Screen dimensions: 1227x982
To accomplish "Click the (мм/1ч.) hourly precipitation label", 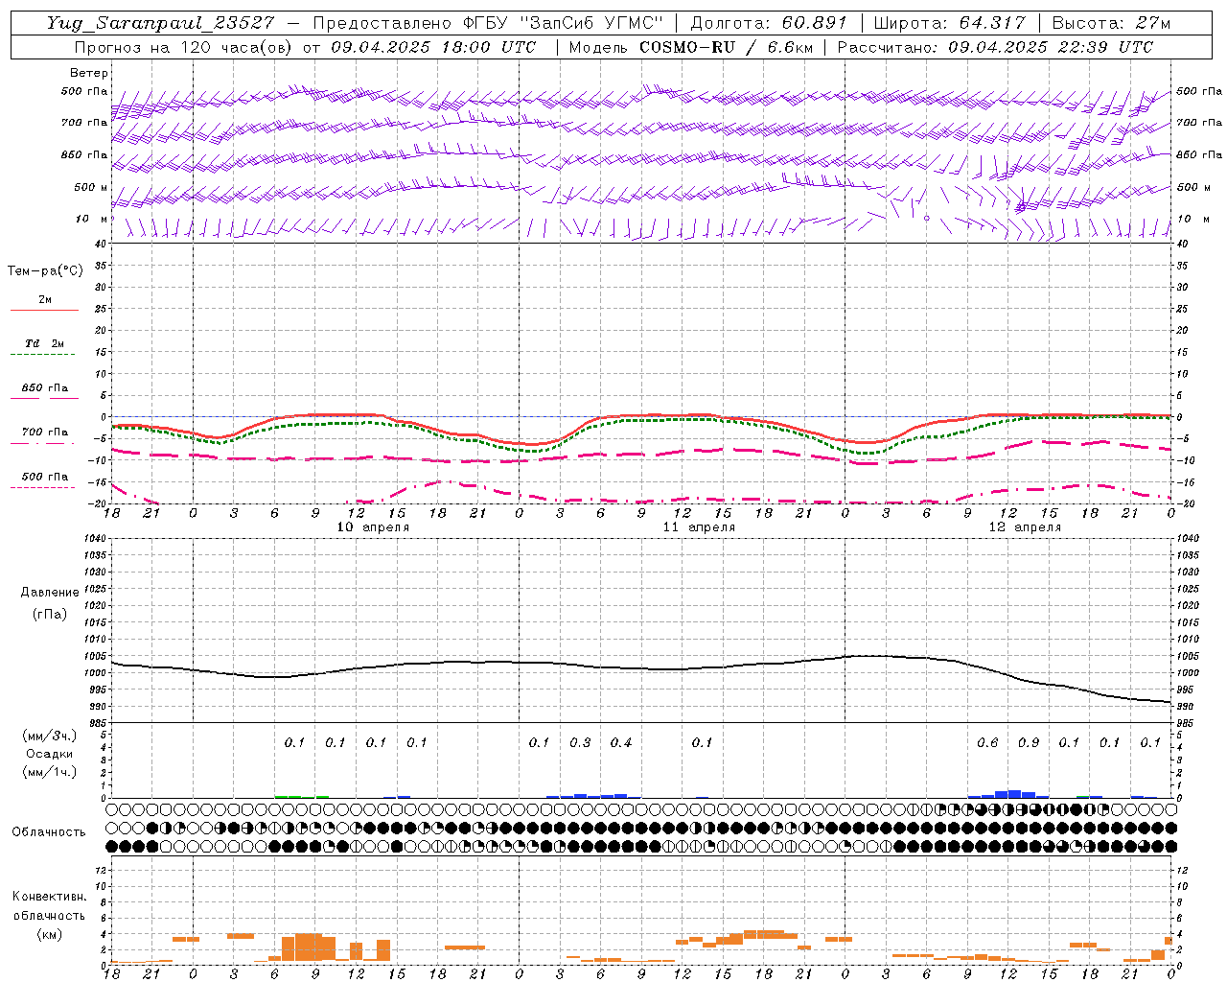I will tap(50, 772).
